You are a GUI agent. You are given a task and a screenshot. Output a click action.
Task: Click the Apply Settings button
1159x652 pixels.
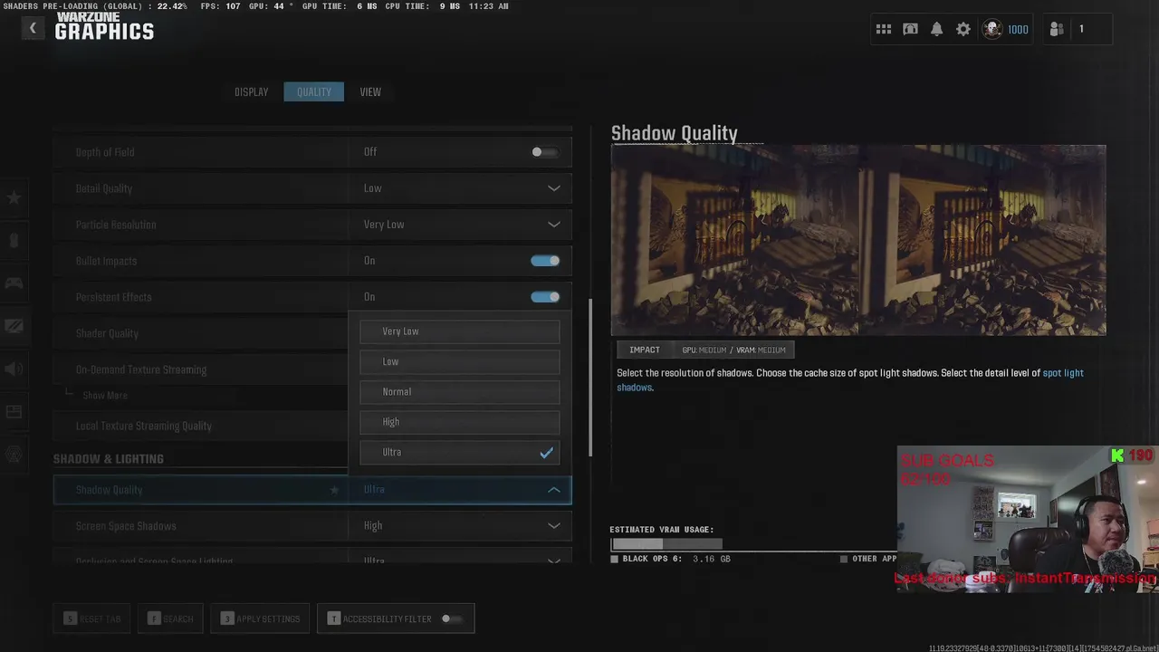pos(260,618)
